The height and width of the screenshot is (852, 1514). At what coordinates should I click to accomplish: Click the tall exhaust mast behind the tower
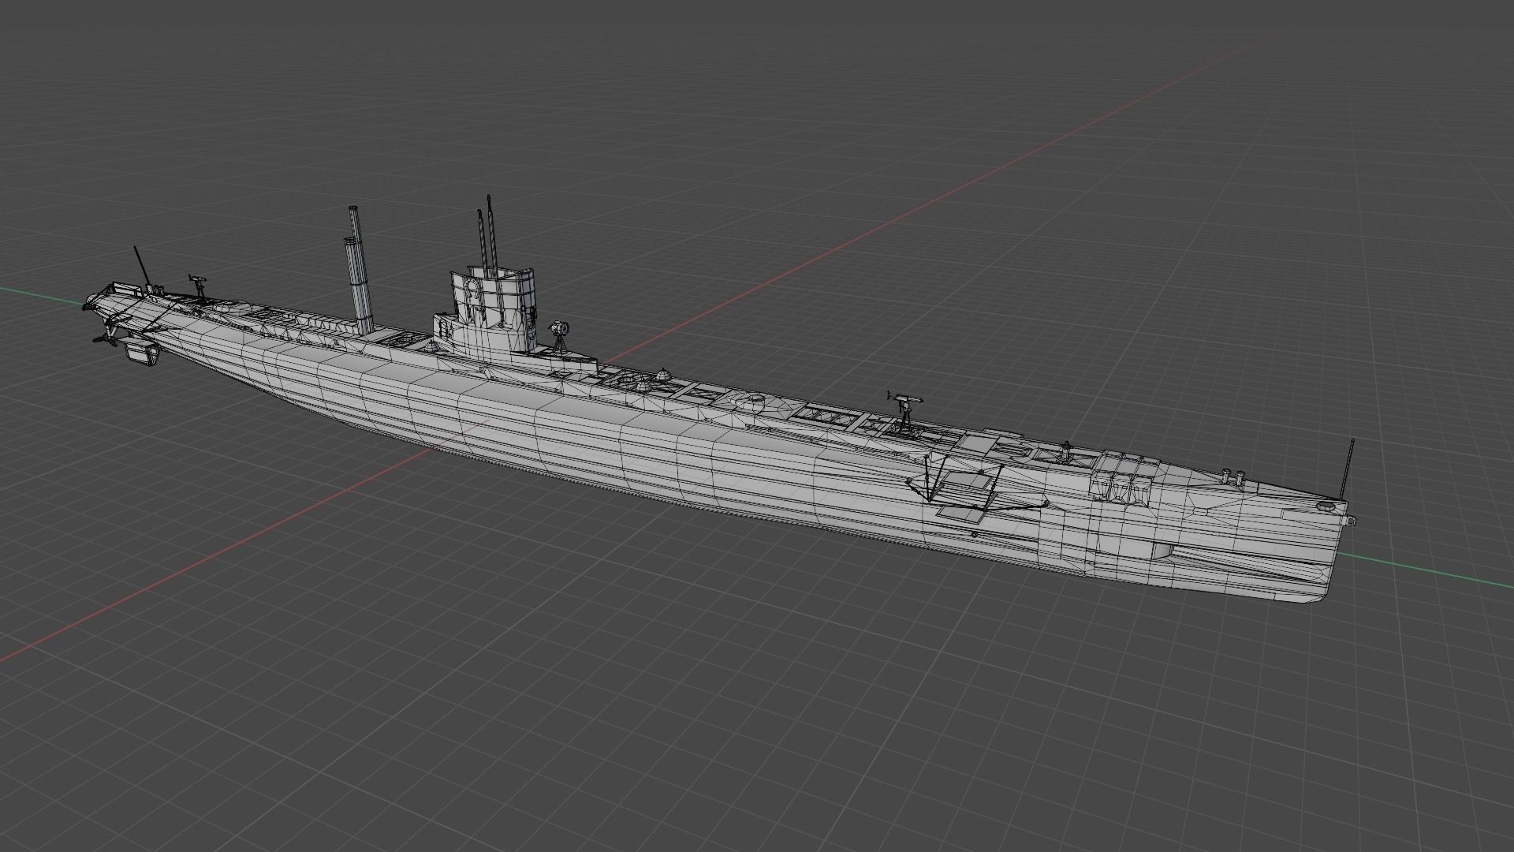tap(360, 271)
